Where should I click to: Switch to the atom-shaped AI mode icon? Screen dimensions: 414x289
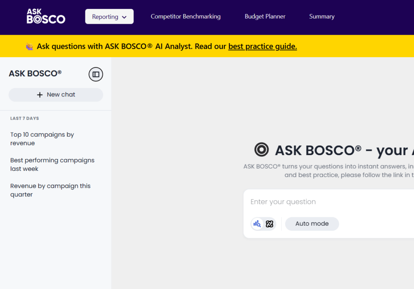tap(270, 224)
